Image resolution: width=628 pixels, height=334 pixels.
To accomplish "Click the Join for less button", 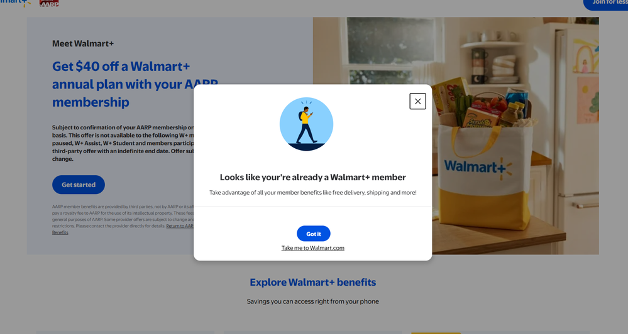I will 607,3.
